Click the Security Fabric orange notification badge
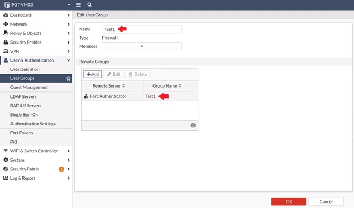Image resolution: width=354 pixels, height=208 pixels. pyautogui.click(x=62, y=169)
